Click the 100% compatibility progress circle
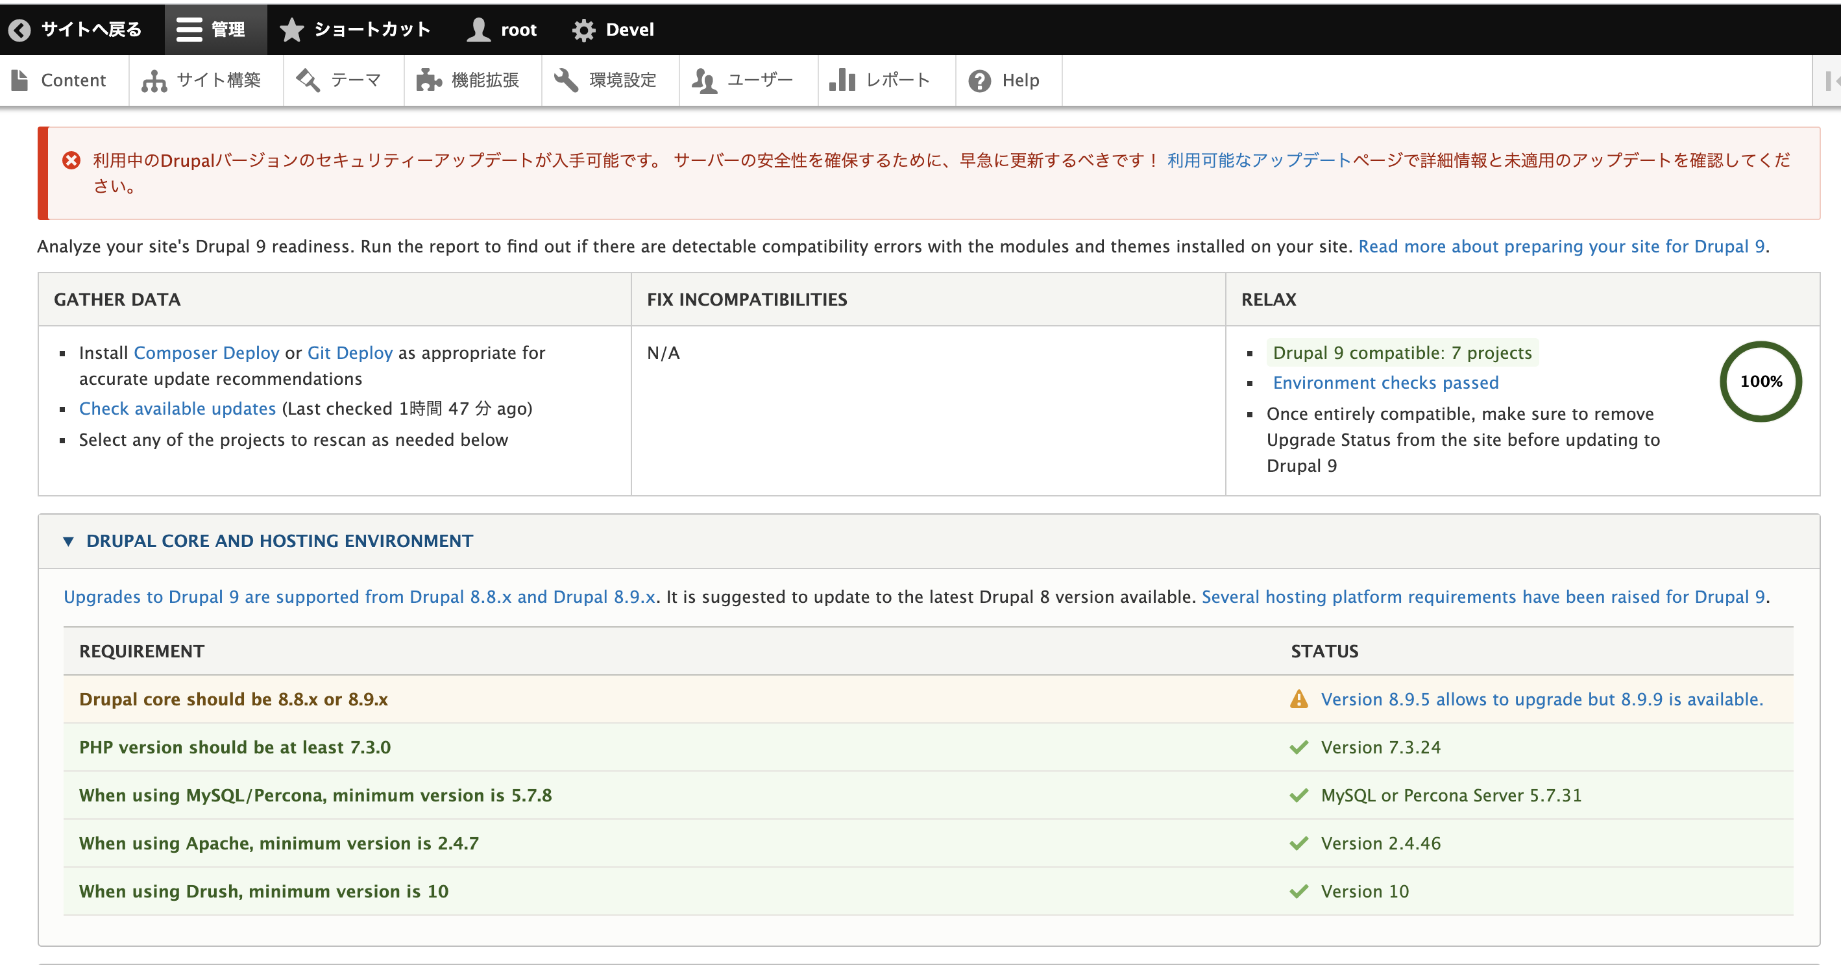 pyautogui.click(x=1761, y=382)
